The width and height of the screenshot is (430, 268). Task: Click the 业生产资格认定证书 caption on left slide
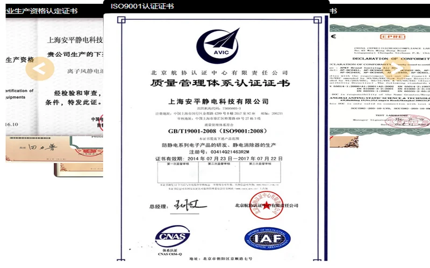point(42,11)
